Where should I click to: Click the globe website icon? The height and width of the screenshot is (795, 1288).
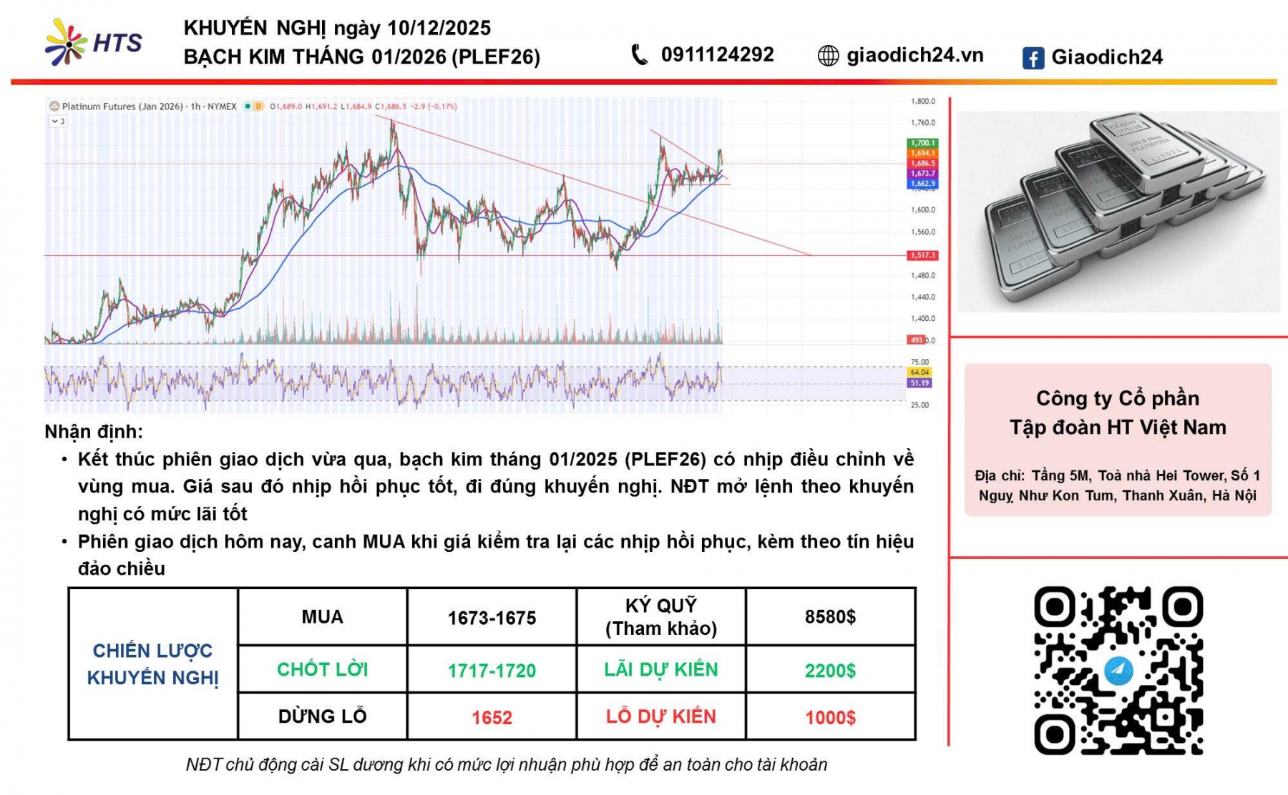pos(828,56)
